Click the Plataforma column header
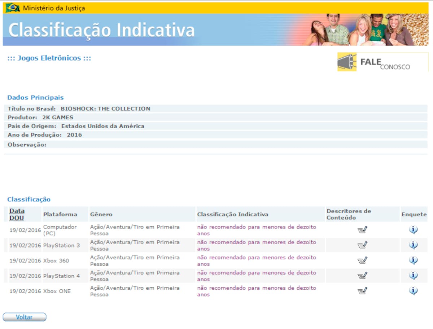433x329 pixels. click(x=60, y=214)
